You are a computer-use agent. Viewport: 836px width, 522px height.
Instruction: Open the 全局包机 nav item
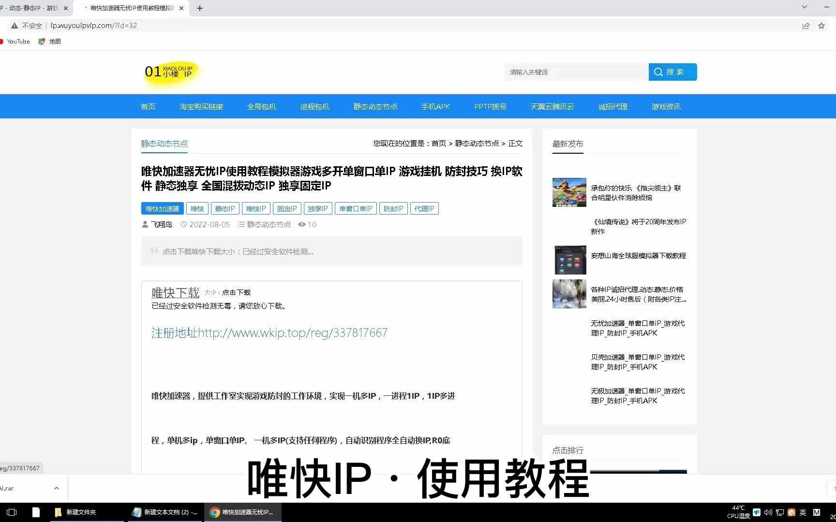261,106
